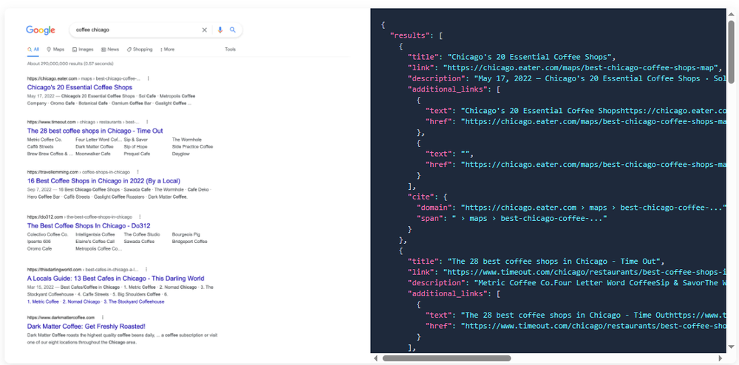
Task: Click "Sip of Hope" entry
Action: tap(136, 146)
